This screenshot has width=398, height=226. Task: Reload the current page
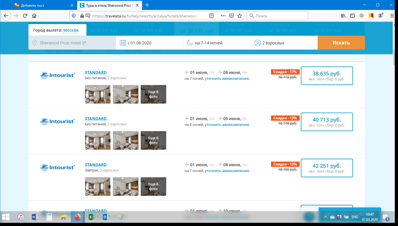coord(25,16)
